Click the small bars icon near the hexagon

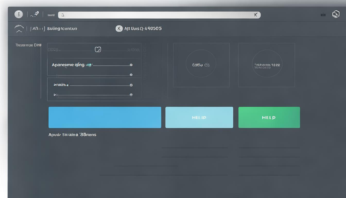point(323,15)
